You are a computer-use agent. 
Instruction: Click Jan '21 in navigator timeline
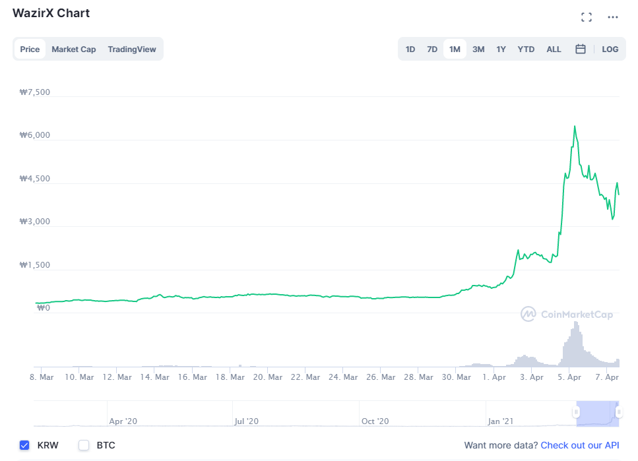501,421
